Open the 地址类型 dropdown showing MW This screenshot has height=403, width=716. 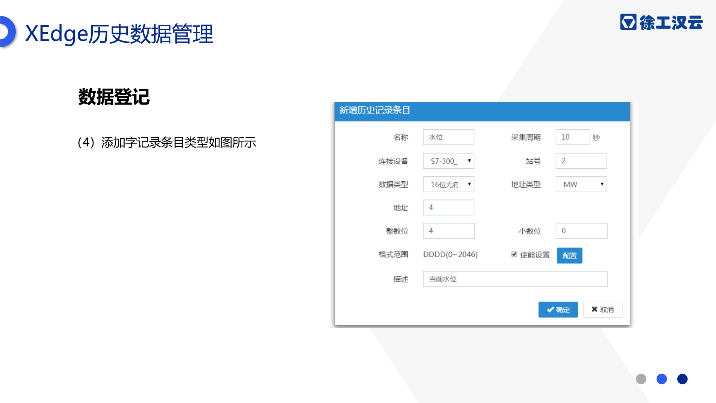tap(581, 184)
